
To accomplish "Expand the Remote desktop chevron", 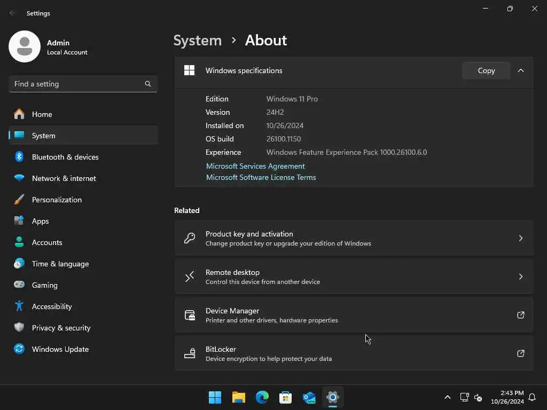I will click(520, 277).
